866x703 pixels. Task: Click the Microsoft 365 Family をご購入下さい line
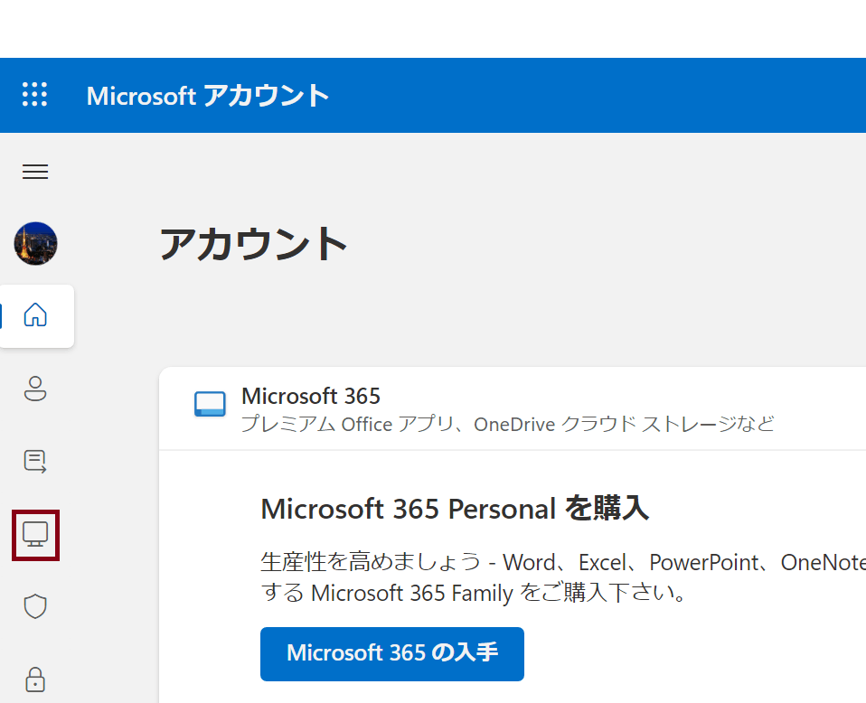(x=474, y=593)
